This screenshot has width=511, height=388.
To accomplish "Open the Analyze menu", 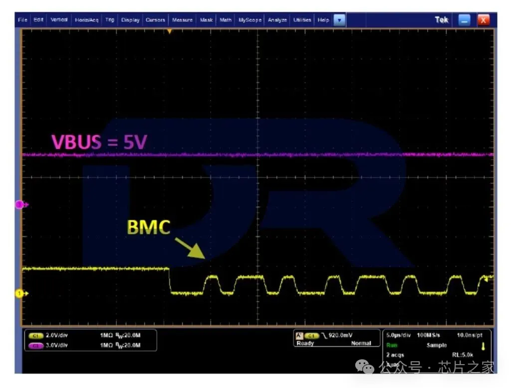I will coord(277,20).
